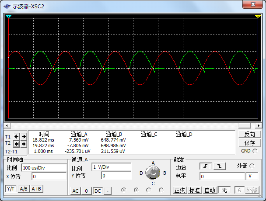Click the T2 cursor marker atop display
Image resolution: width=266 pixels, height=201 pixels.
tap(258, 17)
